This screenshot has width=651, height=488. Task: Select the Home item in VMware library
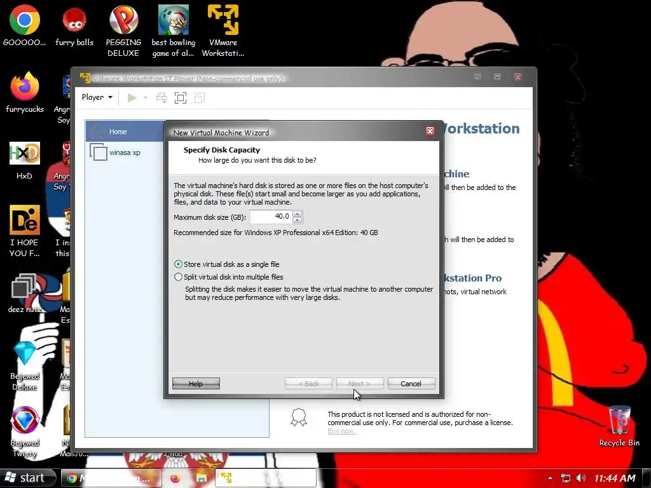point(125,132)
